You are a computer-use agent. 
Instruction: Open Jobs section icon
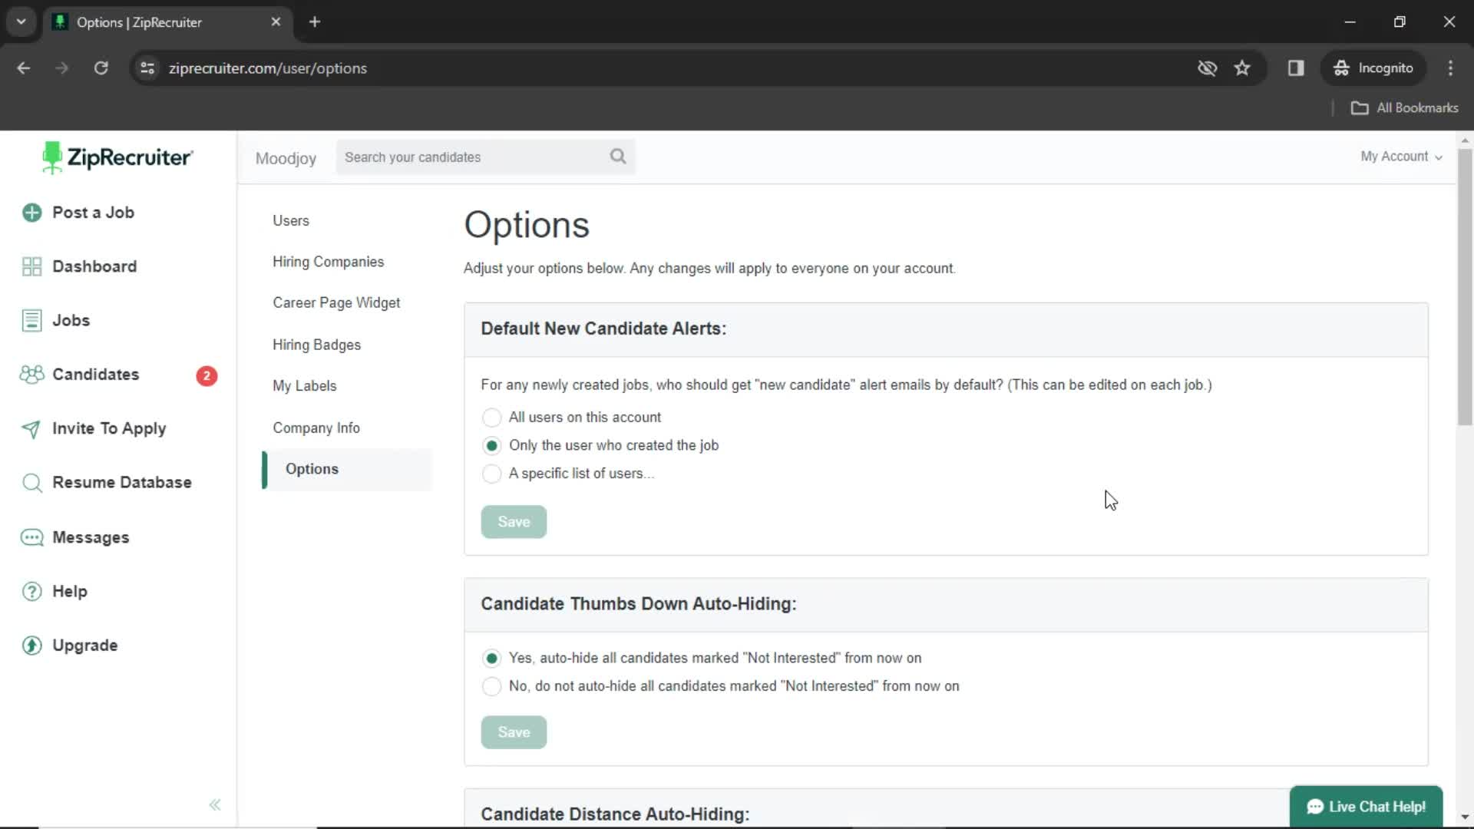pos(31,320)
